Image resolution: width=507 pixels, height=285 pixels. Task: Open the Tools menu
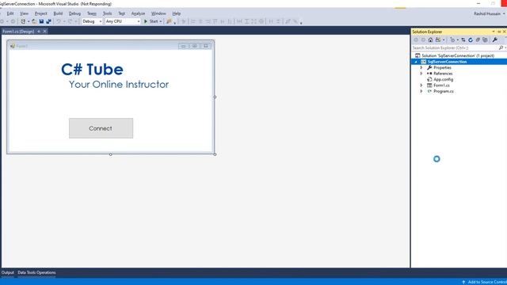pos(107,13)
